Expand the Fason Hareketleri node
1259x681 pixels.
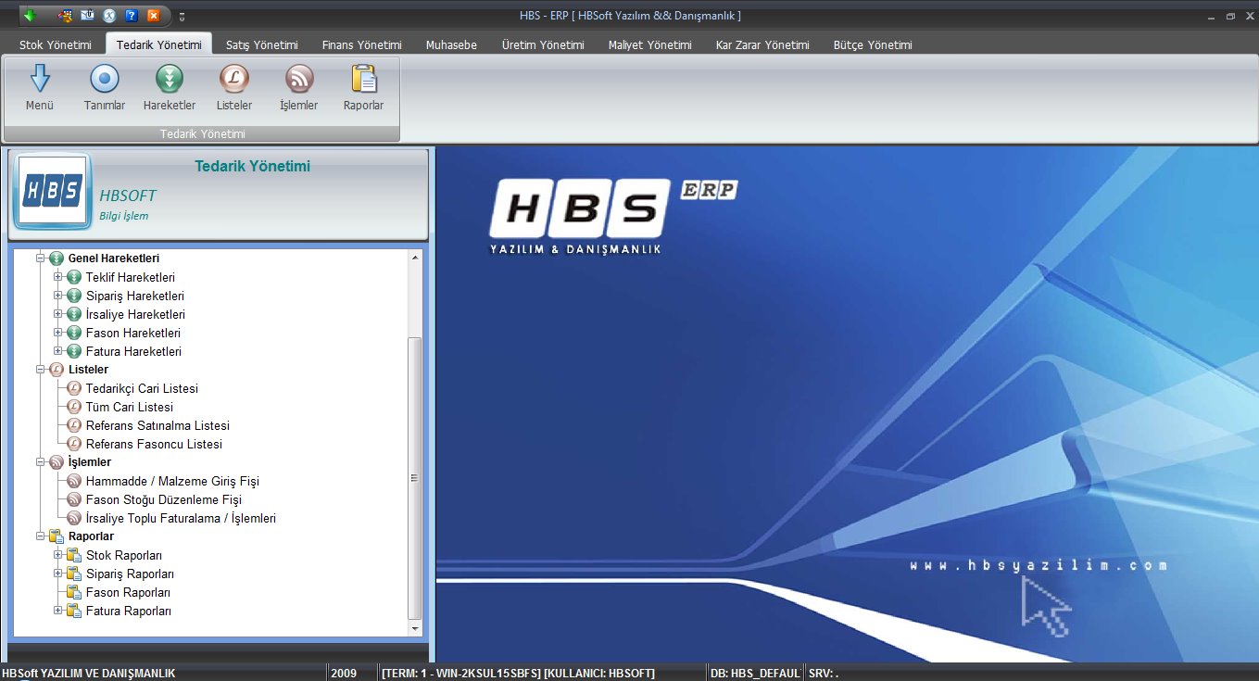pos(58,333)
